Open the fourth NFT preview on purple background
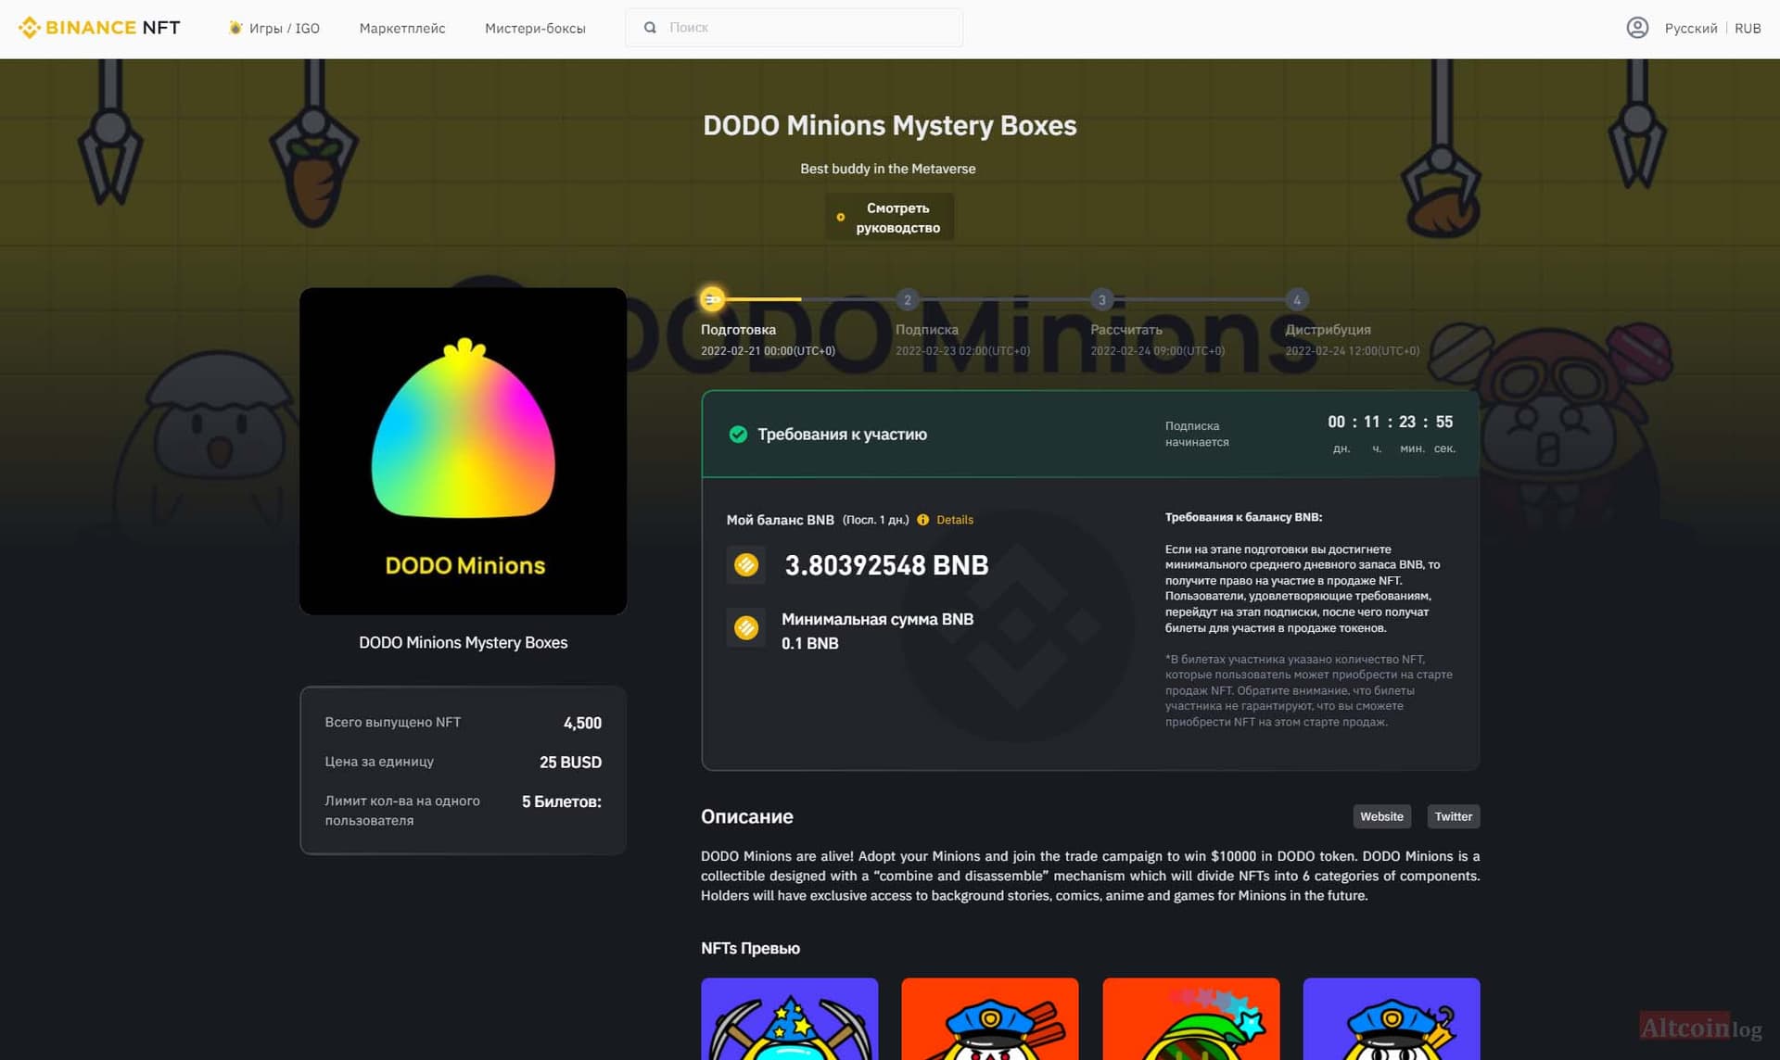This screenshot has height=1060, width=1780. [1392, 1018]
